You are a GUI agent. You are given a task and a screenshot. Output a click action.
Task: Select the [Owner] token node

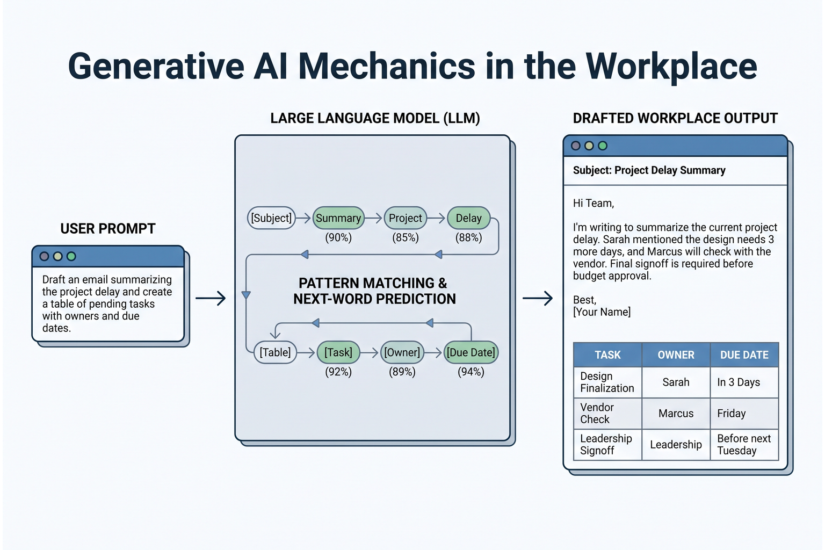(x=402, y=352)
